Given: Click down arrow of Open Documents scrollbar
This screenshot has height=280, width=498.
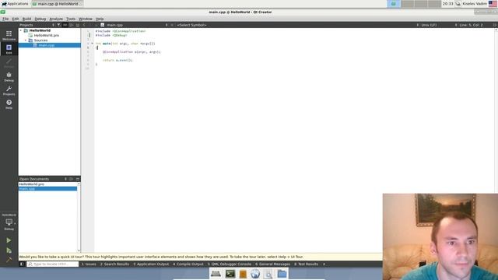Looking at the screenshot, I should (x=79, y=250).
